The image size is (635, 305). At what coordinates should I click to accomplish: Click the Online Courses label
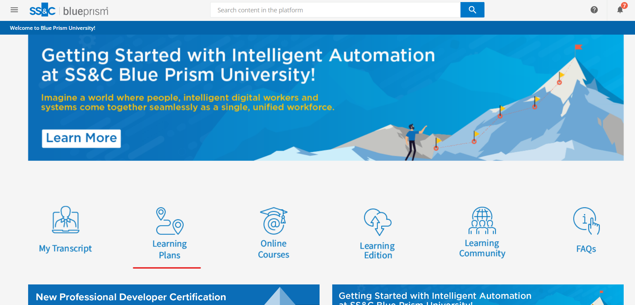(274, 249)
